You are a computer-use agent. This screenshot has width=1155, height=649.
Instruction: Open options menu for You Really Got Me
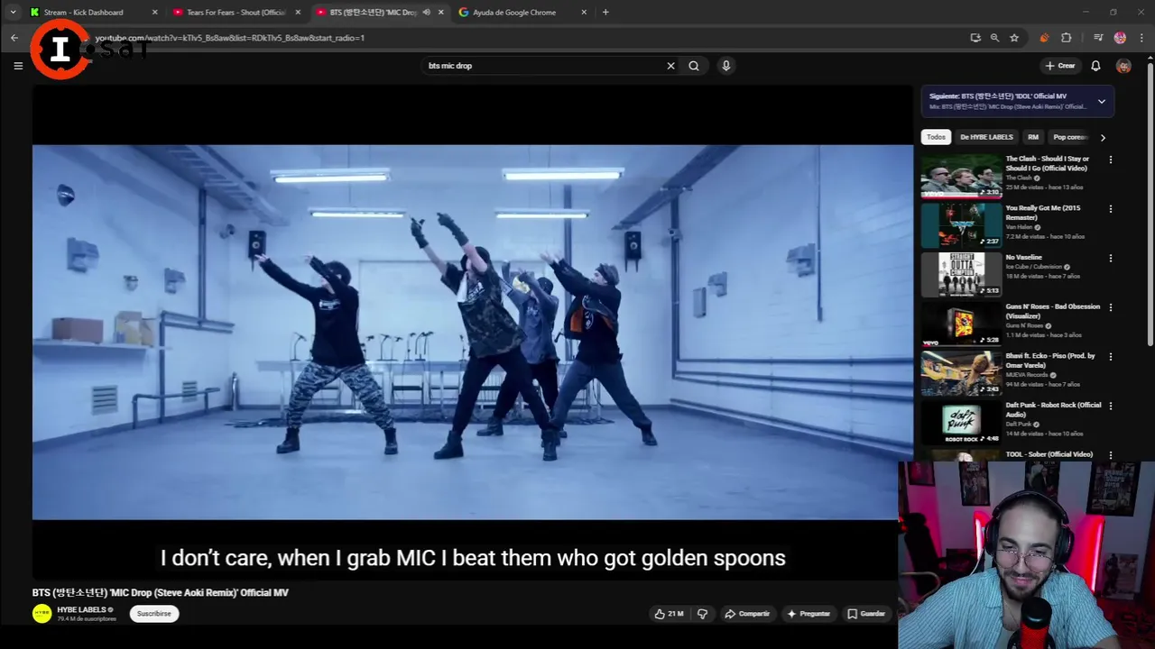[x=1111, y=209]
